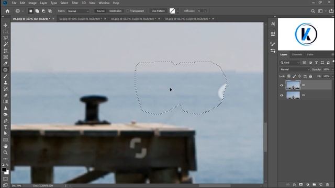The image size is (335, 188).
Task: Open the pattern picker dropdown arrow
Action: pos(177,11)
